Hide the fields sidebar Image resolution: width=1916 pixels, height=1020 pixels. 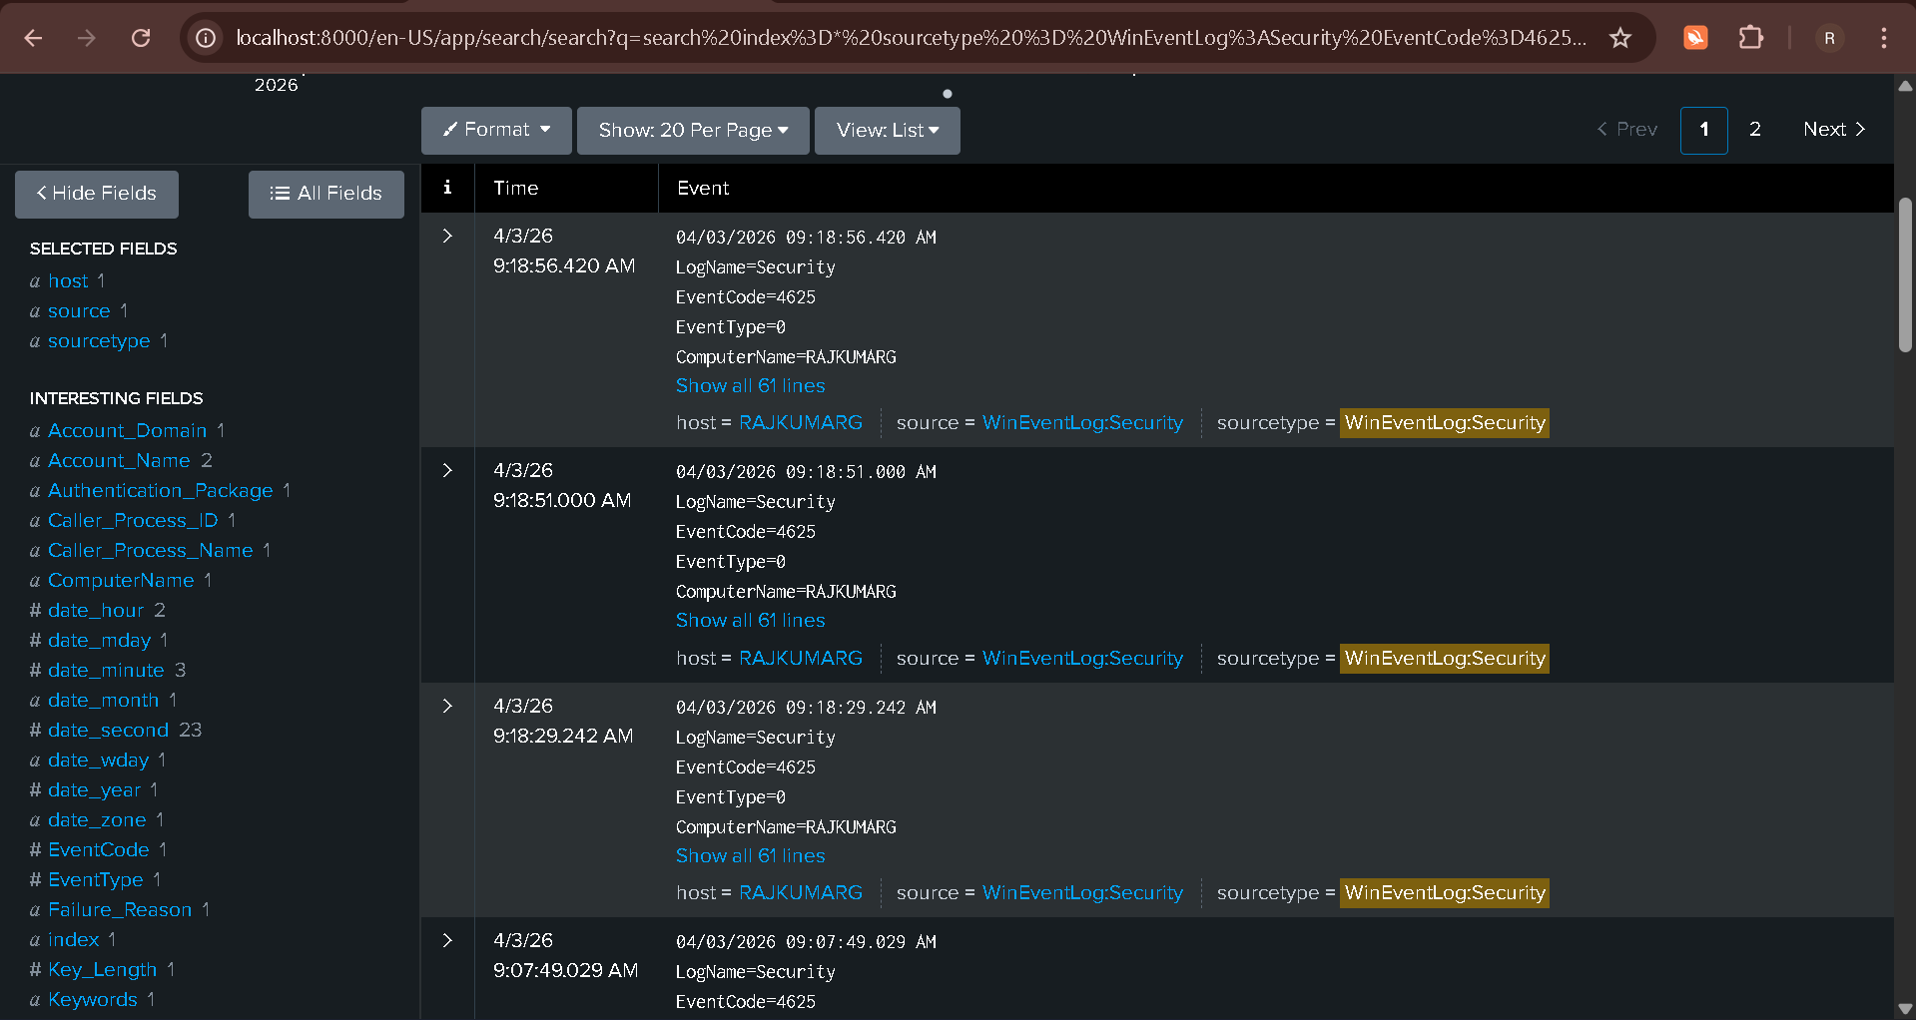(x=97, y=194)
